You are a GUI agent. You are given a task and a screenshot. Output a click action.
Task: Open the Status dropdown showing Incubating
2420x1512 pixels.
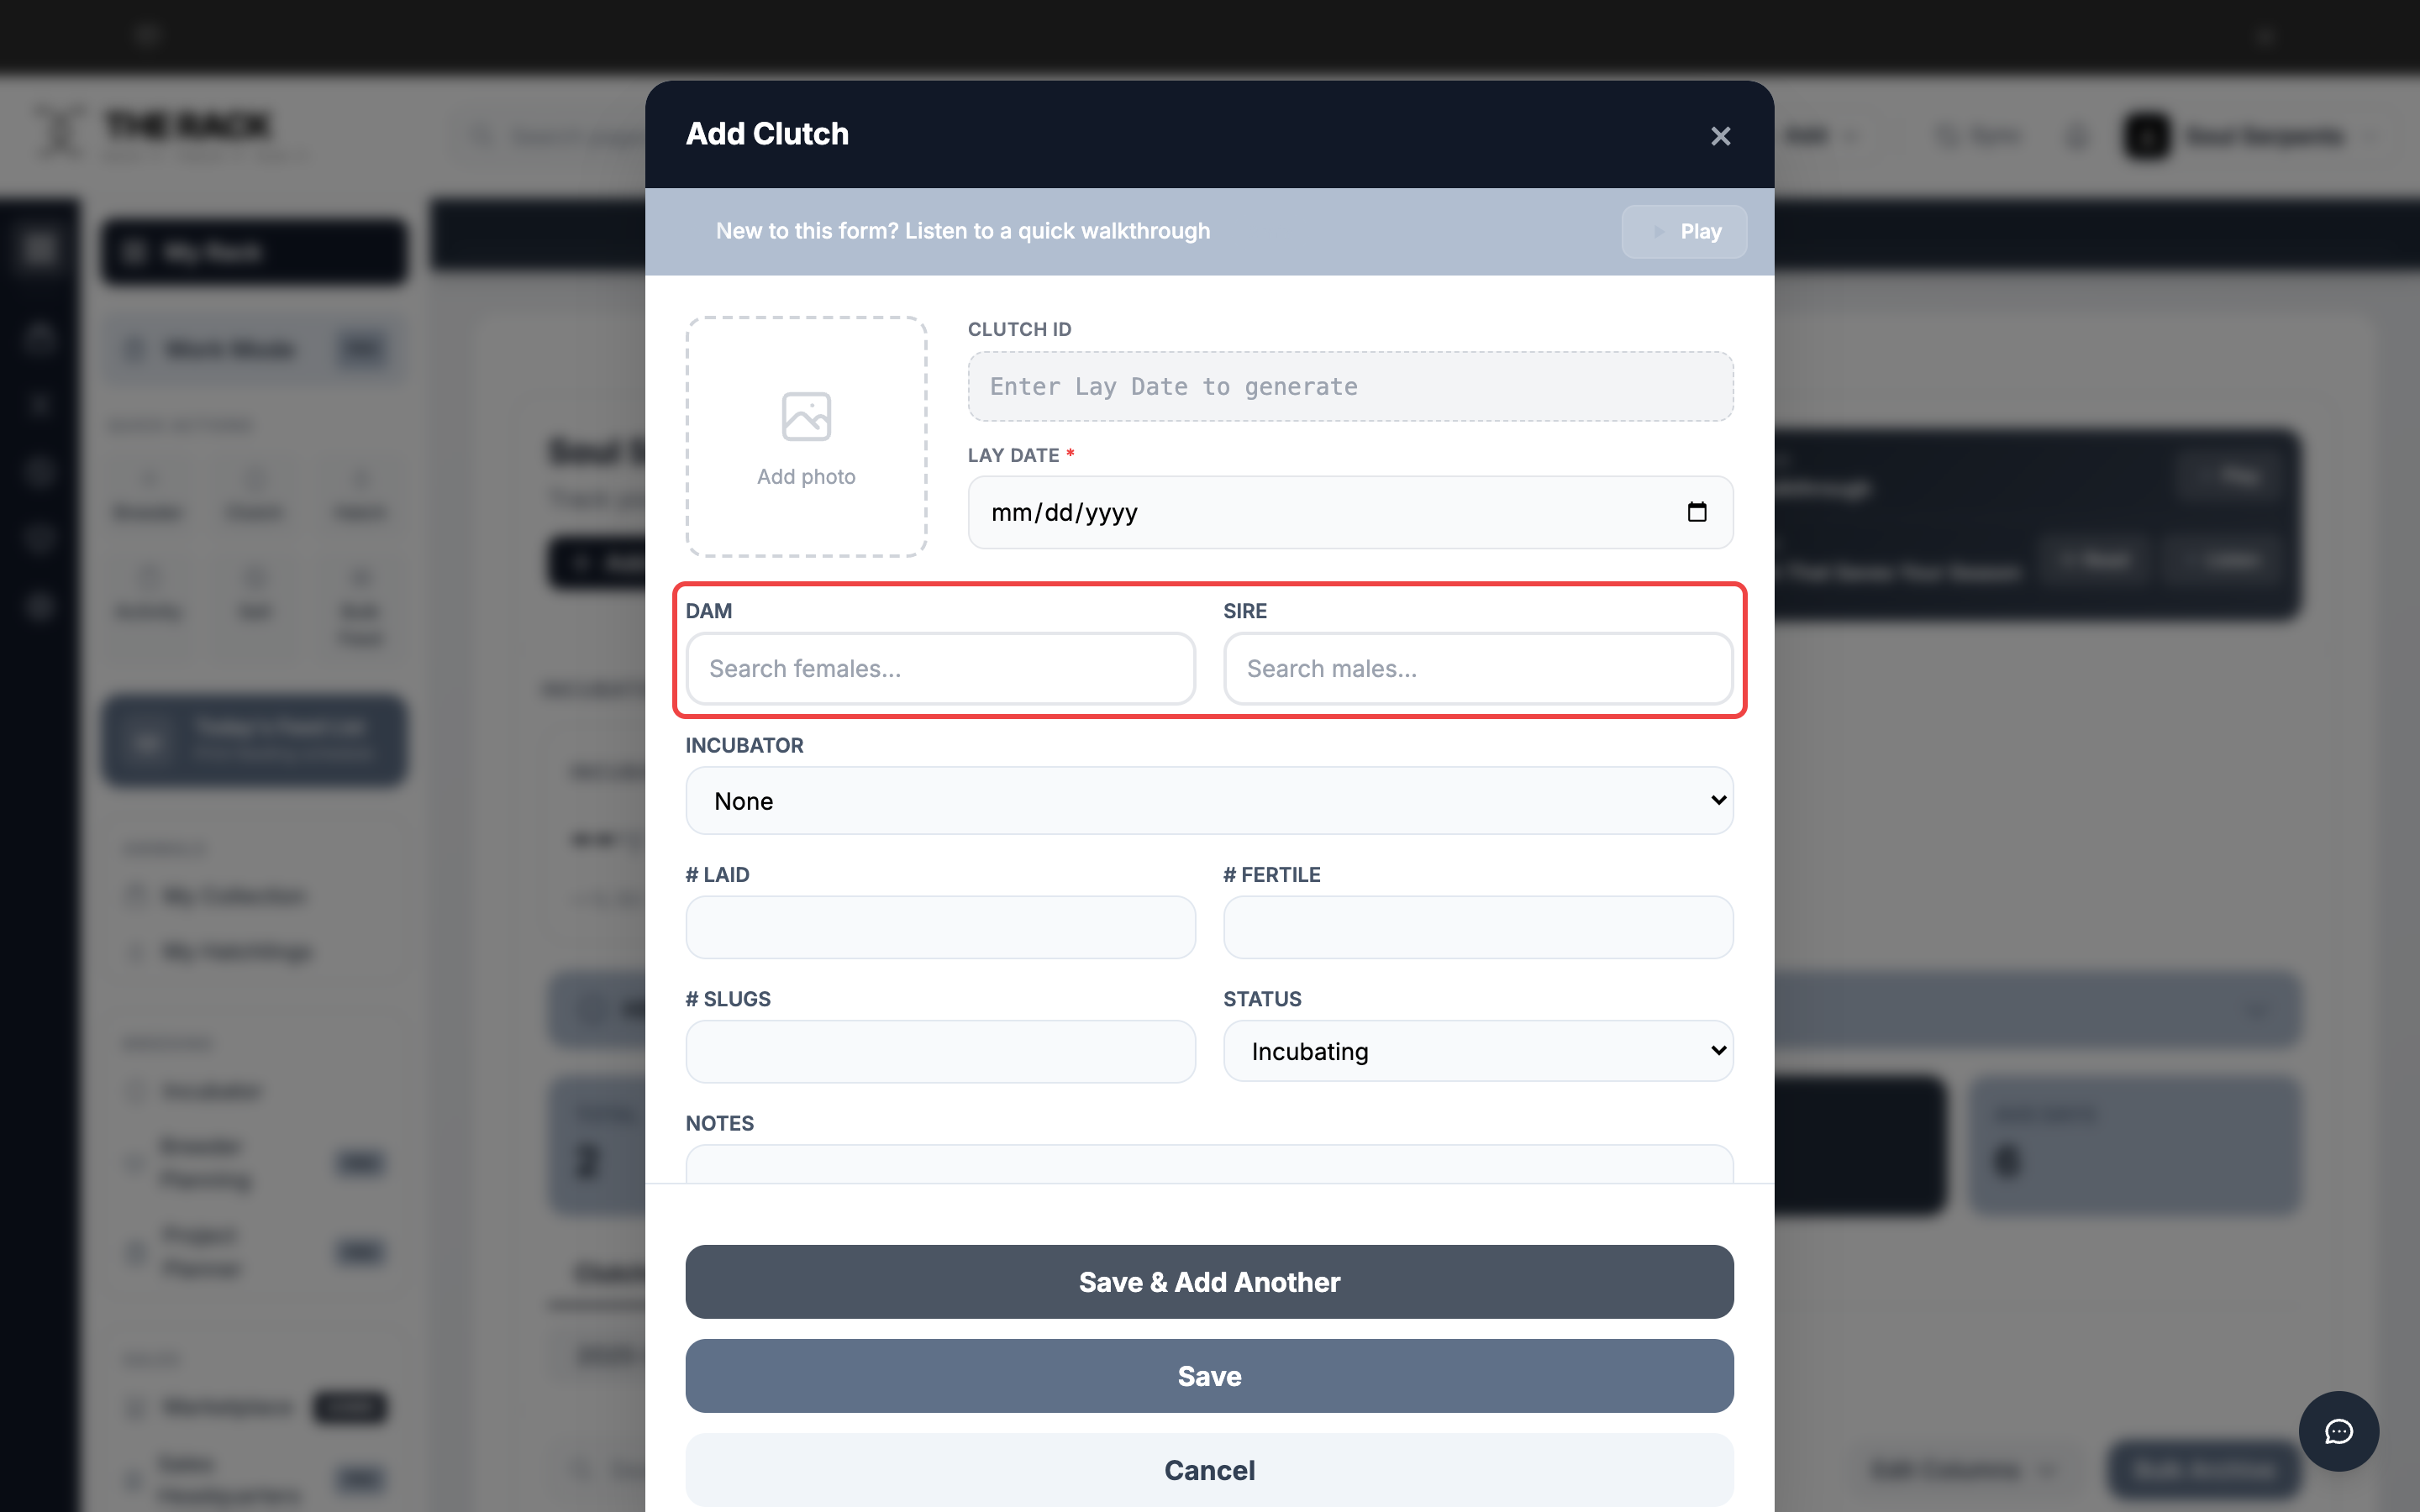pos(1478,1051)
